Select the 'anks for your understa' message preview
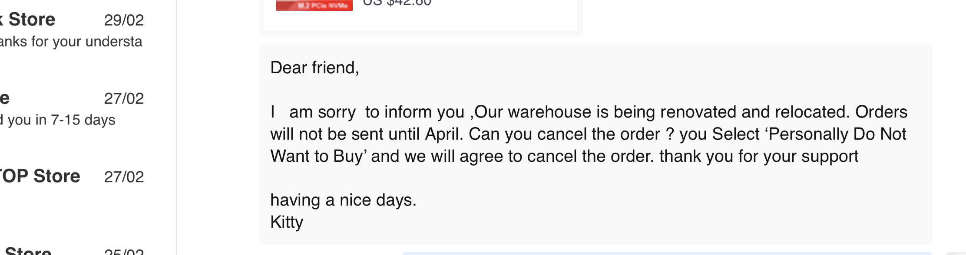Screen dimensions: 966x255 [71, 42]
